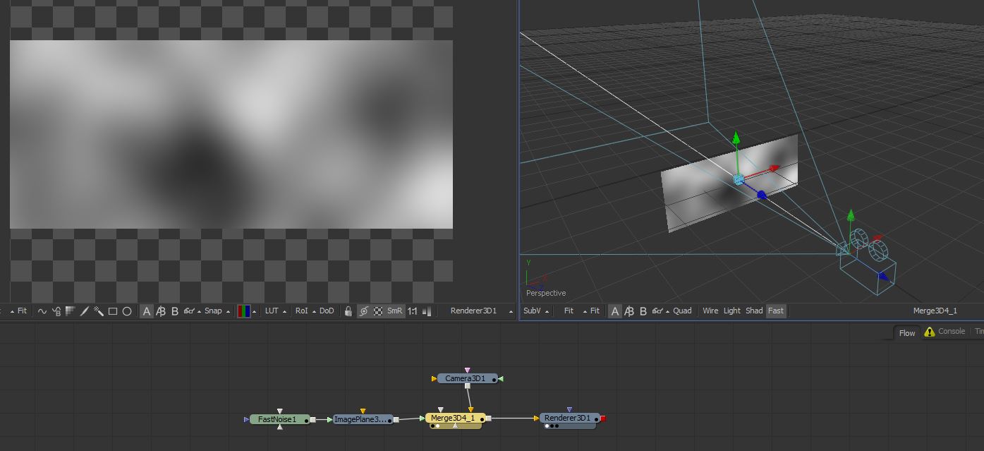Enable A|B split view in 3D viewer

click(629, 311)
